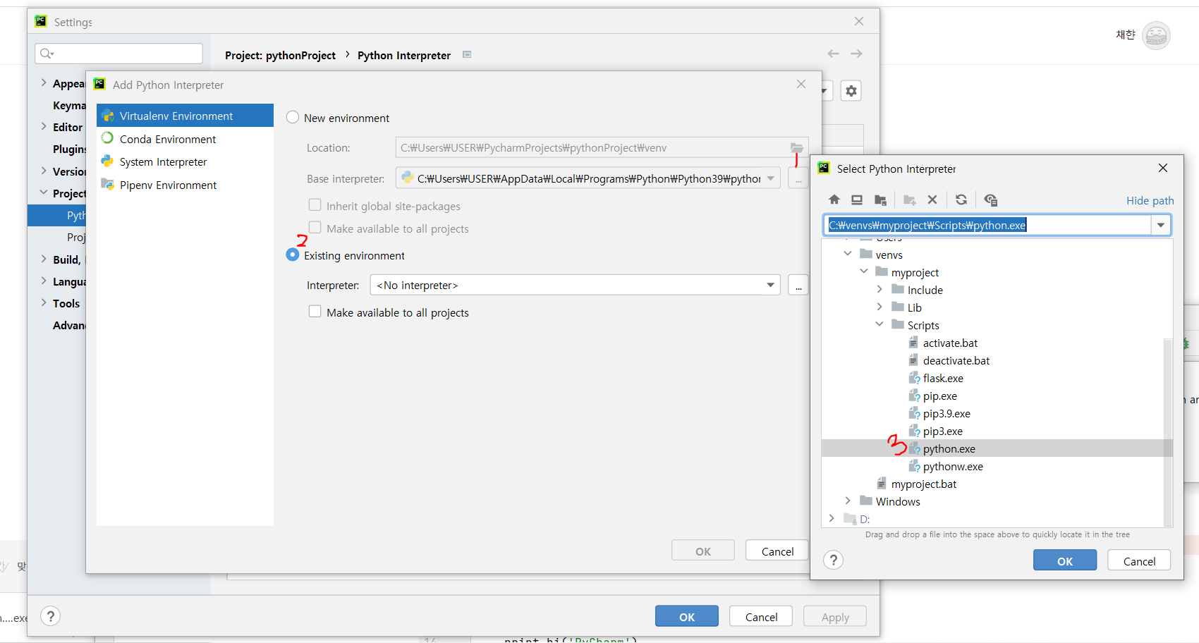Expand the Include folder
This screenshot has width=1199, height=643.
[880, 289]
